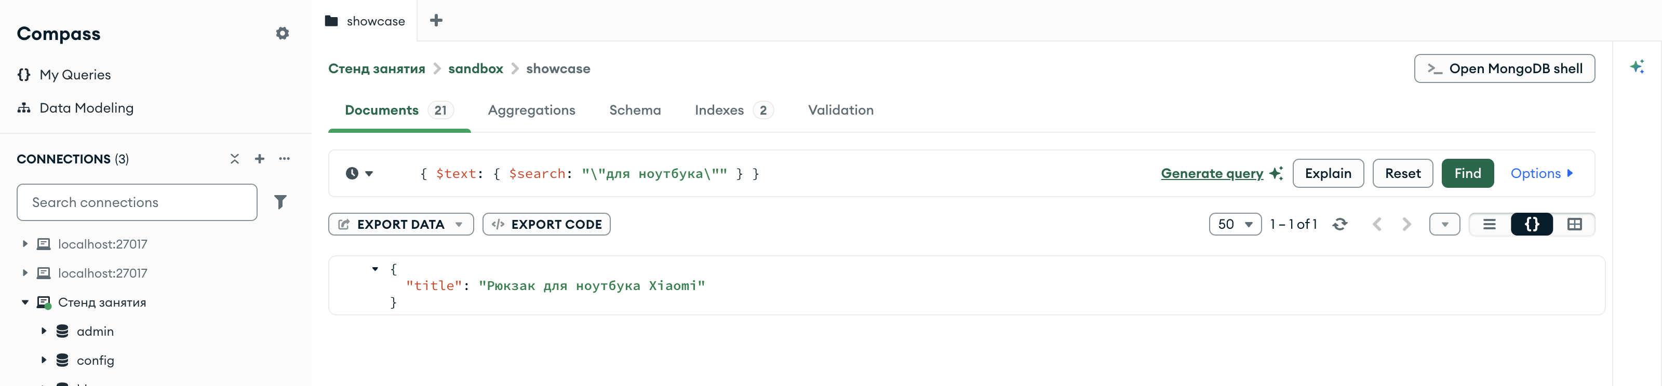
Task: Open query history clock dropdown
Action: pyautogui.click(x=359, y=173)
